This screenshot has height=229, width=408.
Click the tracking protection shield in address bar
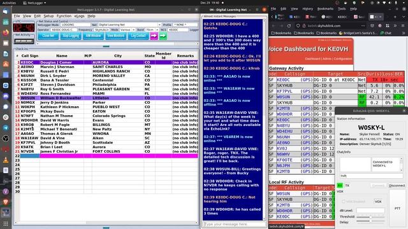[298, 25]
